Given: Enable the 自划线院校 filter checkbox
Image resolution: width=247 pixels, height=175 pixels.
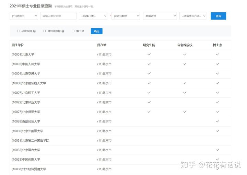Looking at the screenshot, I should tap(44, 31).
